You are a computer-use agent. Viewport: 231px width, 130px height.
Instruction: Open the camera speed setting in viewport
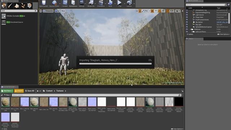point(178,11)
